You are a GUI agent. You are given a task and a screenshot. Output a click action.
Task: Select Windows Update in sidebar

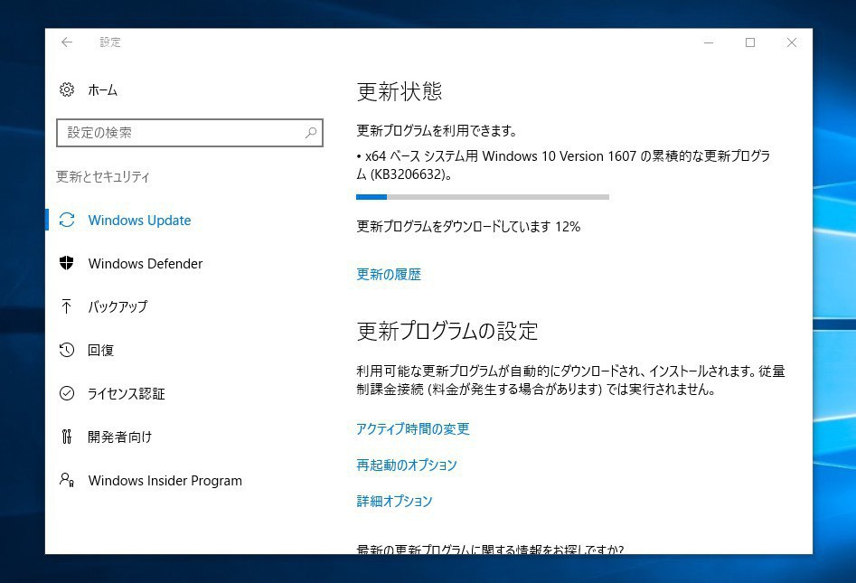(x=140, y=220)
